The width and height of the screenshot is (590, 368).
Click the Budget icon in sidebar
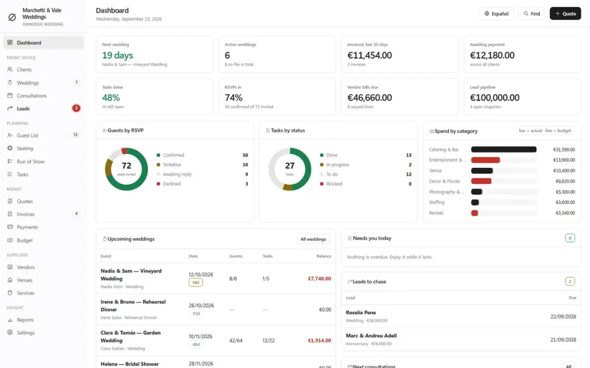click(x=10, y=240)
